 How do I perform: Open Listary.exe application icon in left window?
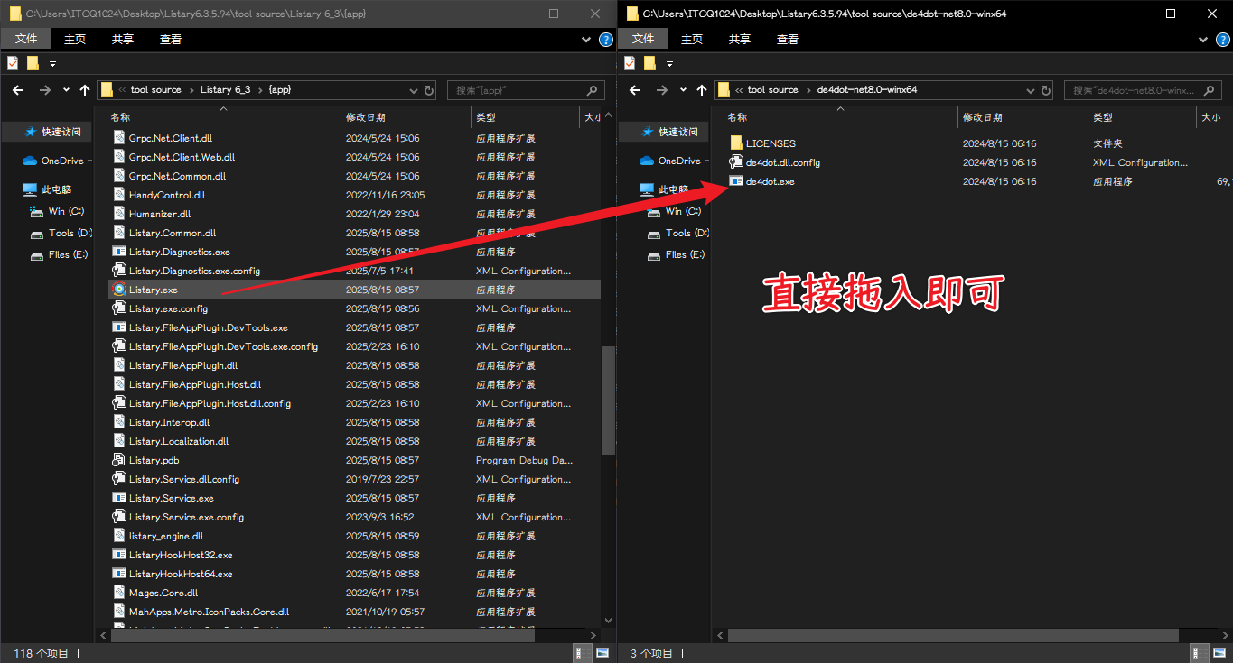pos(118,290)
